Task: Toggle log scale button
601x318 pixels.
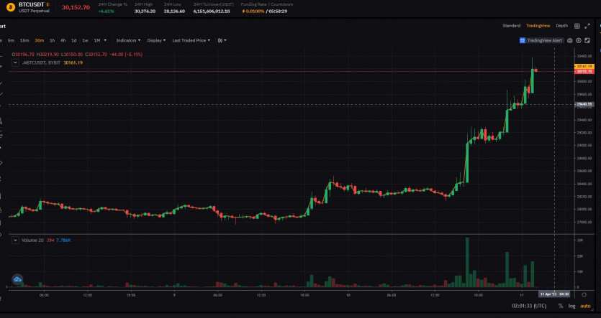Action: pos(571,306)
